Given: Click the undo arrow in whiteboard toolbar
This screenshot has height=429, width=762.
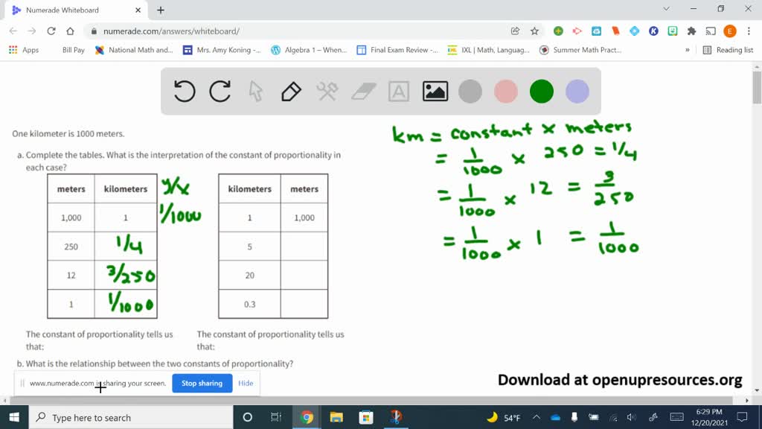Looking at the screenshot, I should pyautogui.click(x=185, y=91).
